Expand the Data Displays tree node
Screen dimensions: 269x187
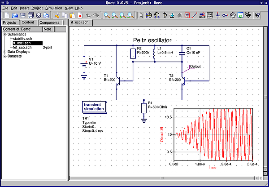[4, 52]
